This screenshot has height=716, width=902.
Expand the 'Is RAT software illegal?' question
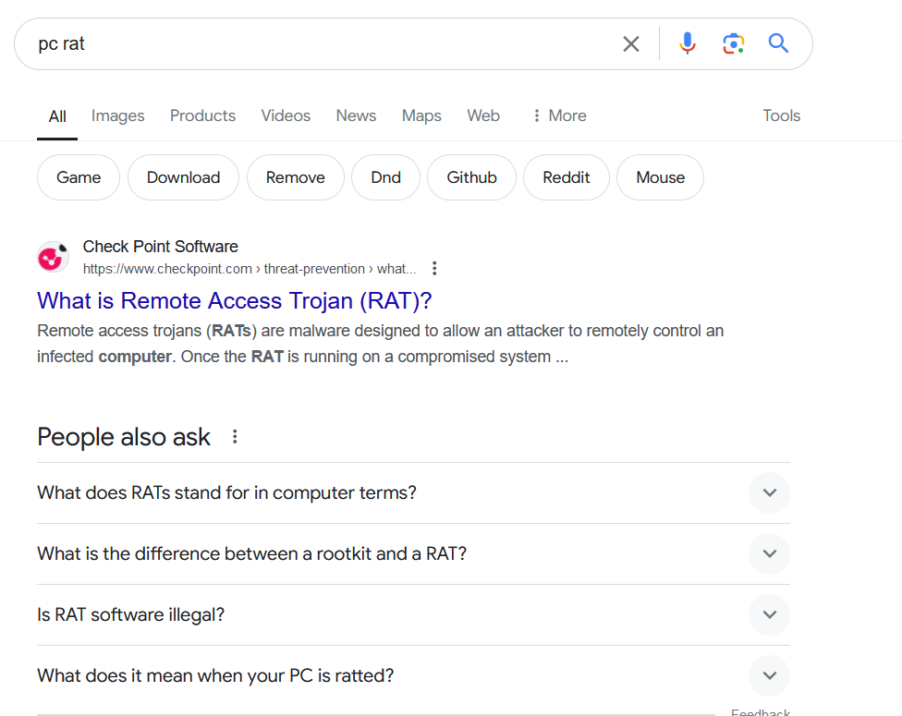pos(414,614)
